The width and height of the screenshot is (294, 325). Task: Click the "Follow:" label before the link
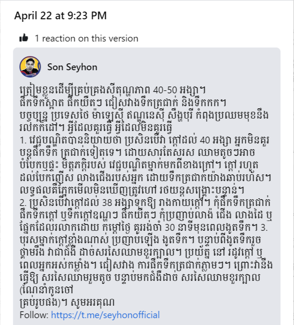[x=34, y=315]
